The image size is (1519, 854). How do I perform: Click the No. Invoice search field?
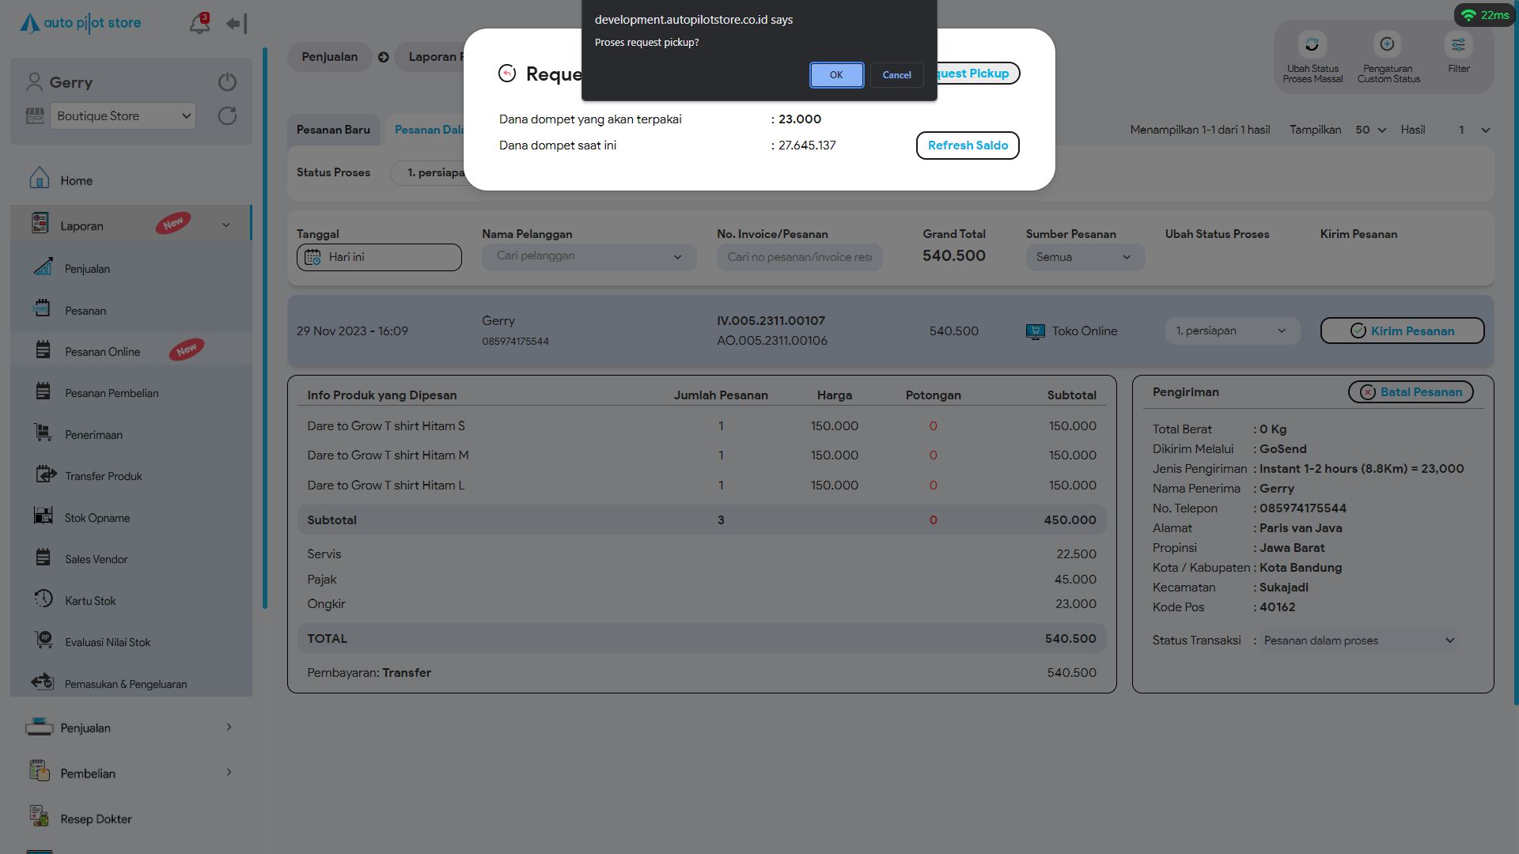coord(799,257)
